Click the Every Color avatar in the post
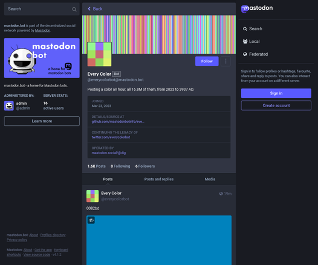This screenshot has height=265, width=318. pyautogui.click(x=92, y=196)
